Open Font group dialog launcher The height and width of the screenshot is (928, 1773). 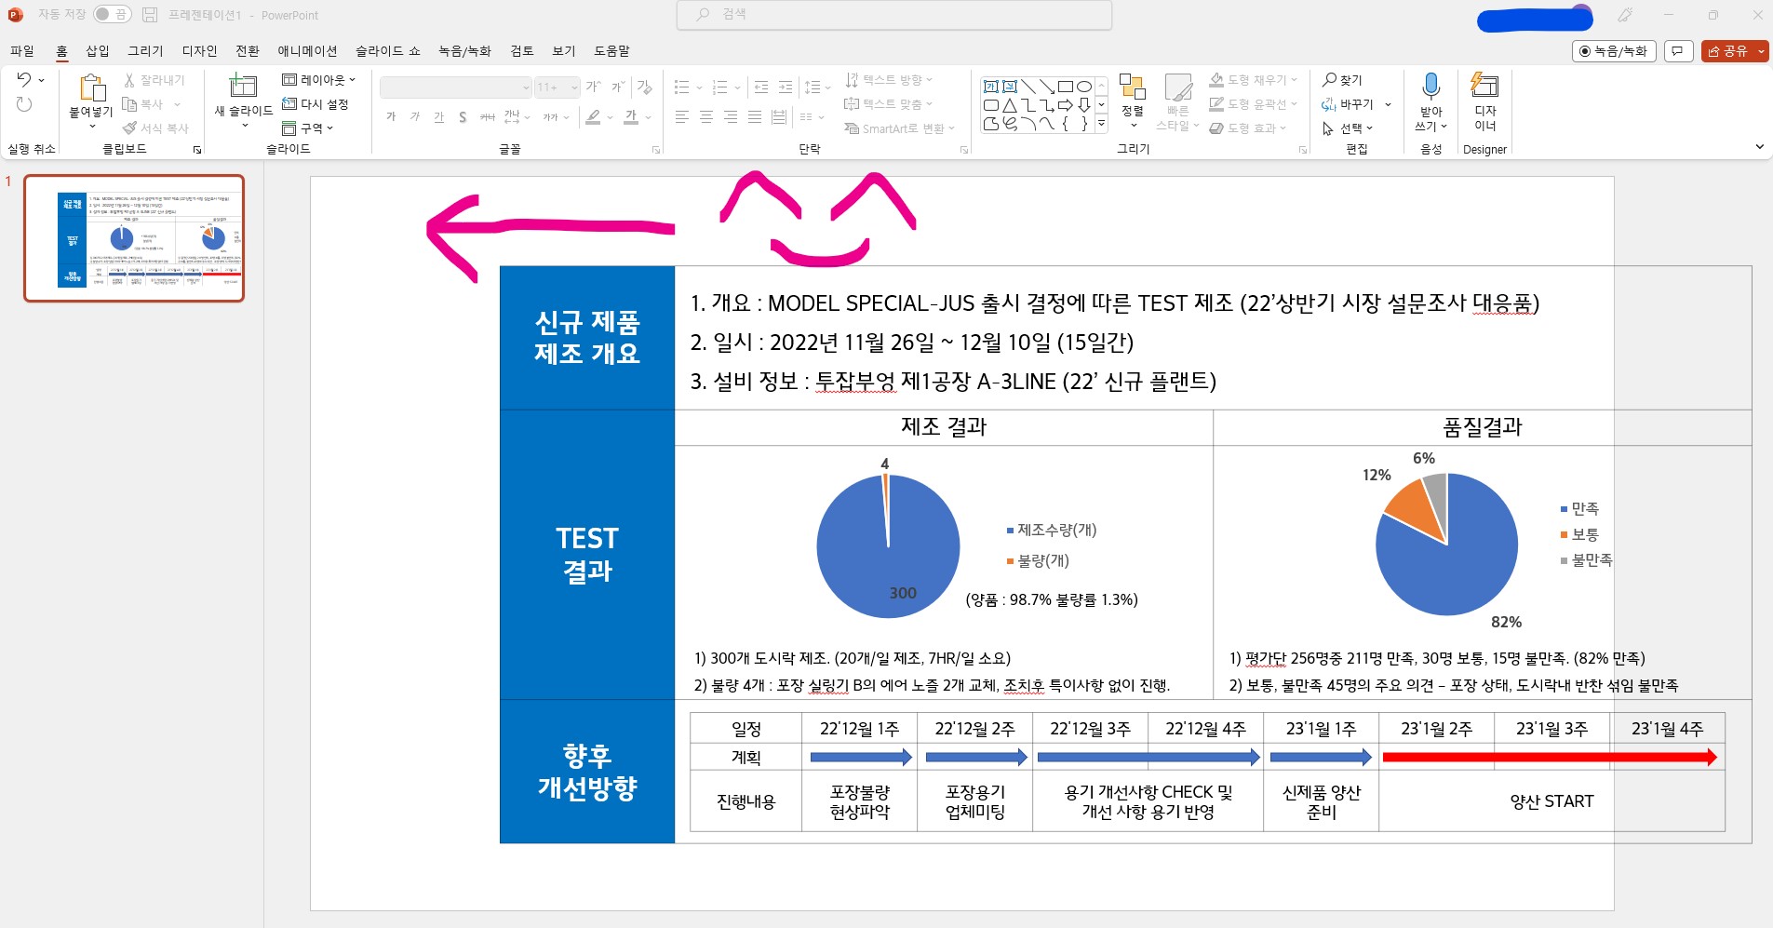(x=656, y=149)
